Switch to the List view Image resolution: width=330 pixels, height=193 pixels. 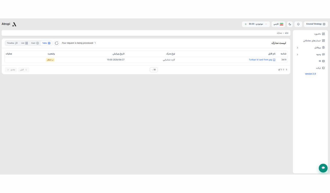click(24, 43)
